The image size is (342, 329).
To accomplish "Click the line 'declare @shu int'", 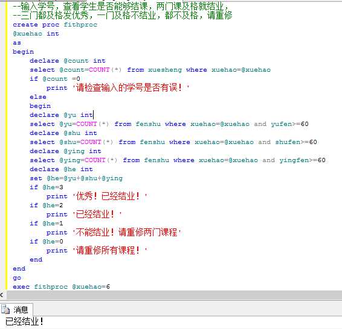I will tap(63, 133).
